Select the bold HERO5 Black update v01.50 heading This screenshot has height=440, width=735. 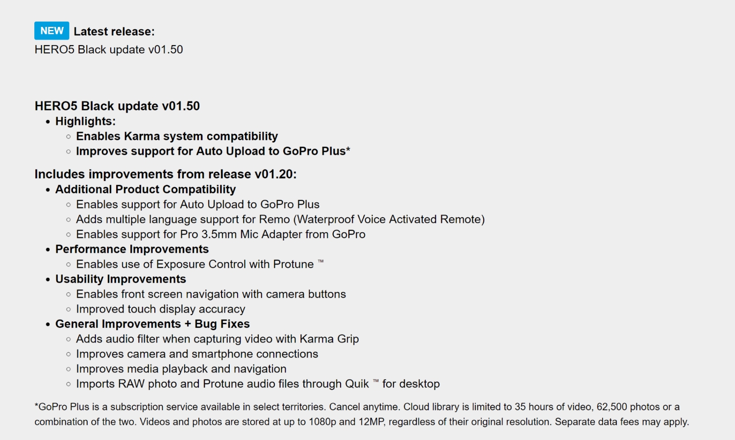[117, 106]
